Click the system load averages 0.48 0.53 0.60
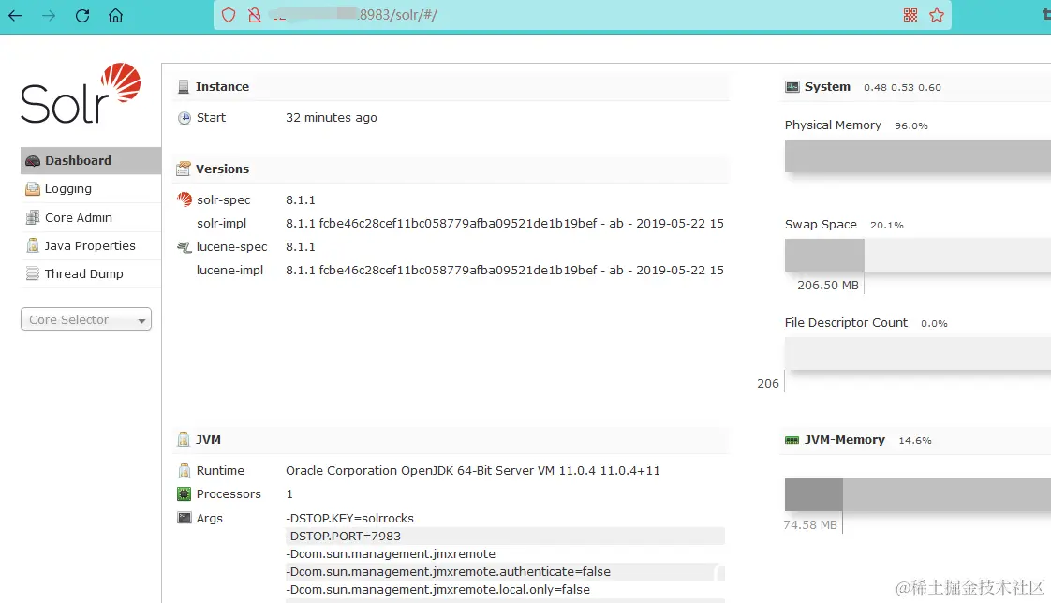Screen dimensions: 1051x603 coord(902,87)
